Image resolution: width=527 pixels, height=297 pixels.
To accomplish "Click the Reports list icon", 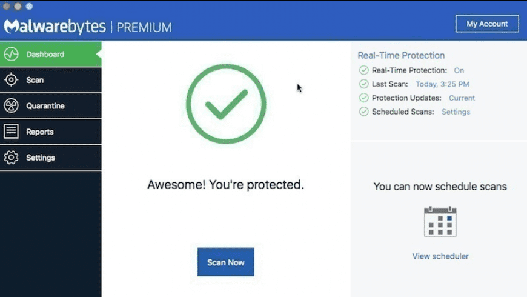I will (x=11, y=132).
